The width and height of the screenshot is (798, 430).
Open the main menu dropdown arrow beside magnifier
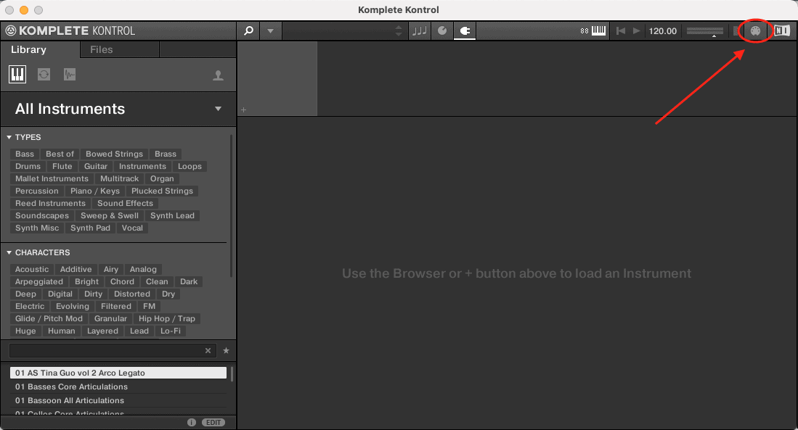271,31
